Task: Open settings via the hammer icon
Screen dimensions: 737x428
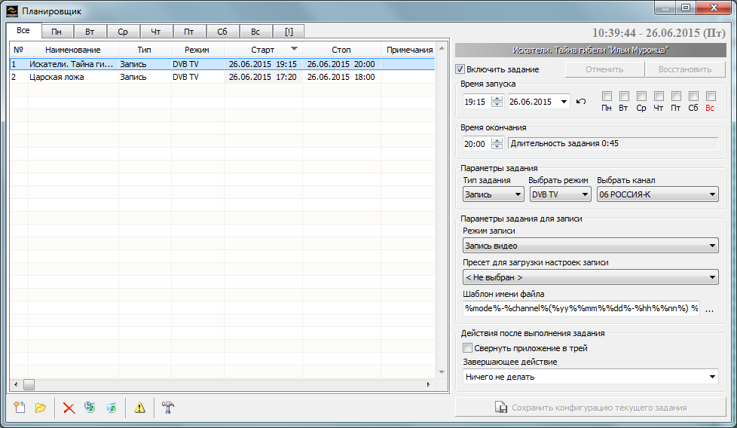Action: coord(168,408)
